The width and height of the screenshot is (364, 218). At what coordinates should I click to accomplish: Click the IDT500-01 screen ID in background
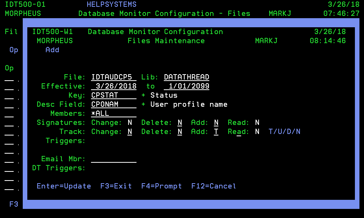25,5
